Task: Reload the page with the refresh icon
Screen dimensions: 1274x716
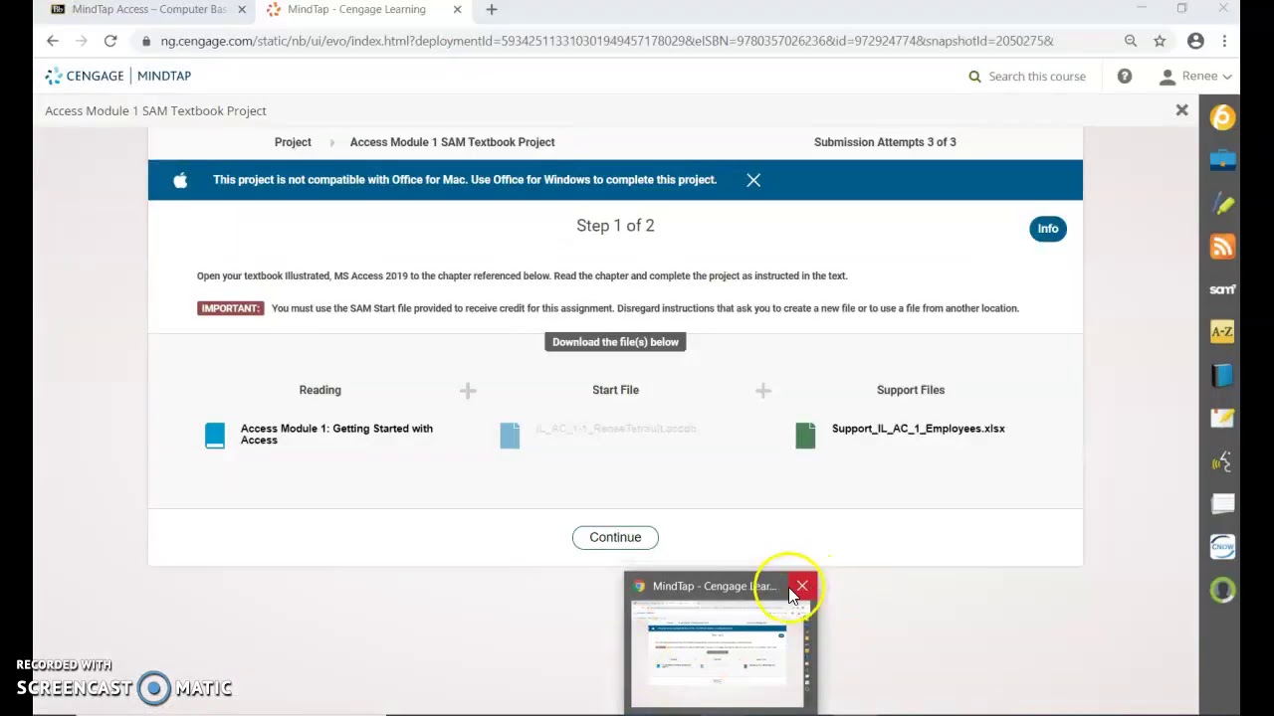Action: (110, 41)
